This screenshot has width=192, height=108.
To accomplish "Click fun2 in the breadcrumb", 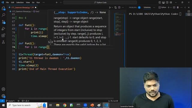I will pos(37,11).
